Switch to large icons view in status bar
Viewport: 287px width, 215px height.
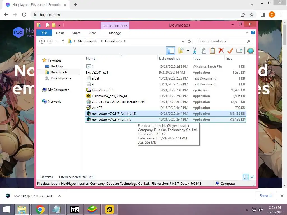tap(252, 177)
